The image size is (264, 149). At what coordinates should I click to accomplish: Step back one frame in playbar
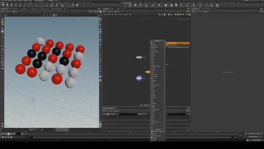pyautogui.click(x=6, y=134)
